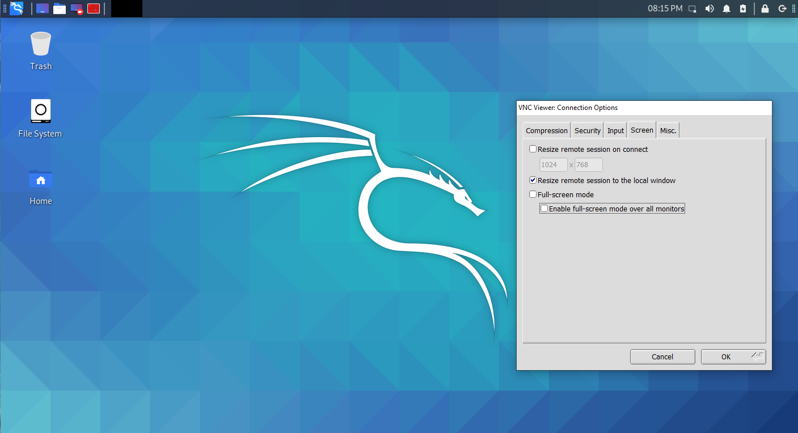Click the red workspace icon in the panel

pyautogui.click(x=94, y=9)
